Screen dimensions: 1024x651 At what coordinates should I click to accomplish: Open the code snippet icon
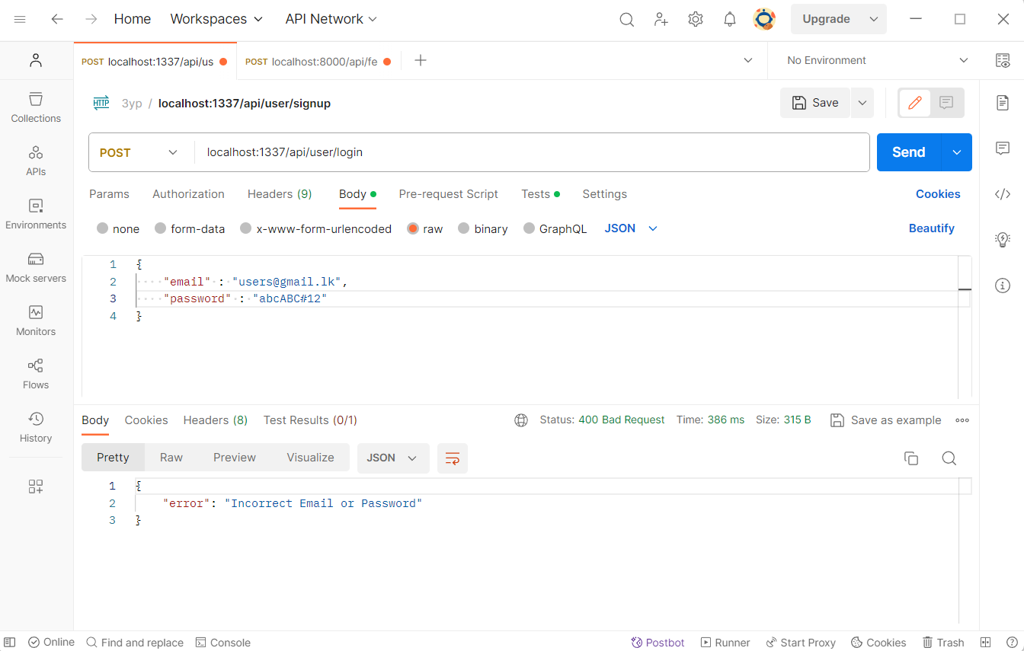pyautogui.click(x=1003, y=194)
